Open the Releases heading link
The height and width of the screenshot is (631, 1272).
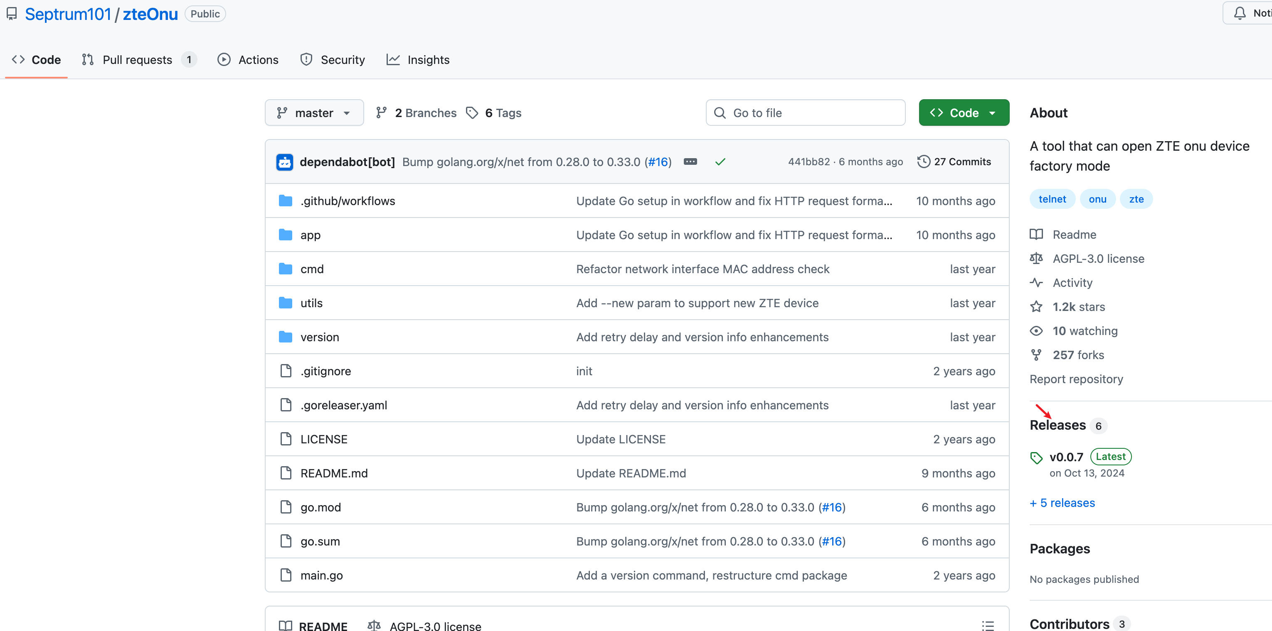tap(1057, 425)
